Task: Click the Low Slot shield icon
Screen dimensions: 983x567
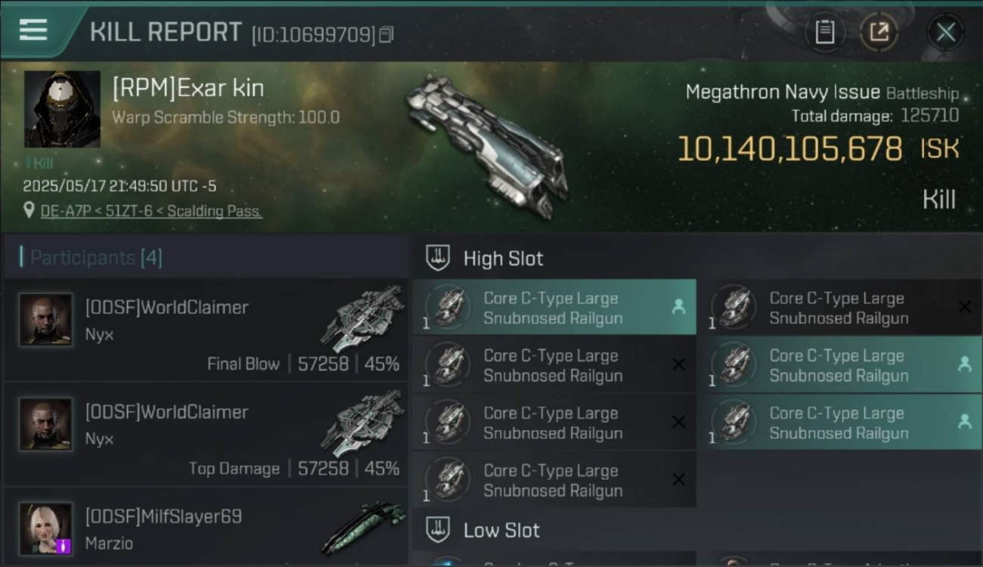Action: tap(438, 530)
